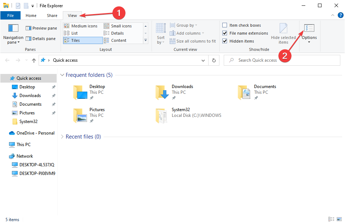Uncheck Hidden items
345x224 pixels.
pyautogui.click(x=225, y=41)
